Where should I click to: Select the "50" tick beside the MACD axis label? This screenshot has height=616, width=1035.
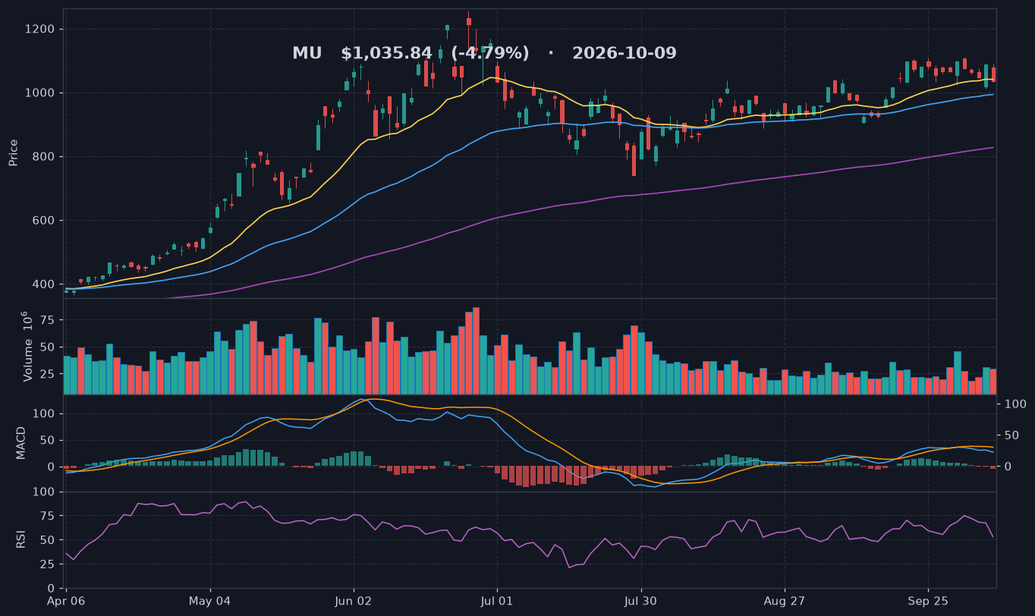(x=48, y=440)
